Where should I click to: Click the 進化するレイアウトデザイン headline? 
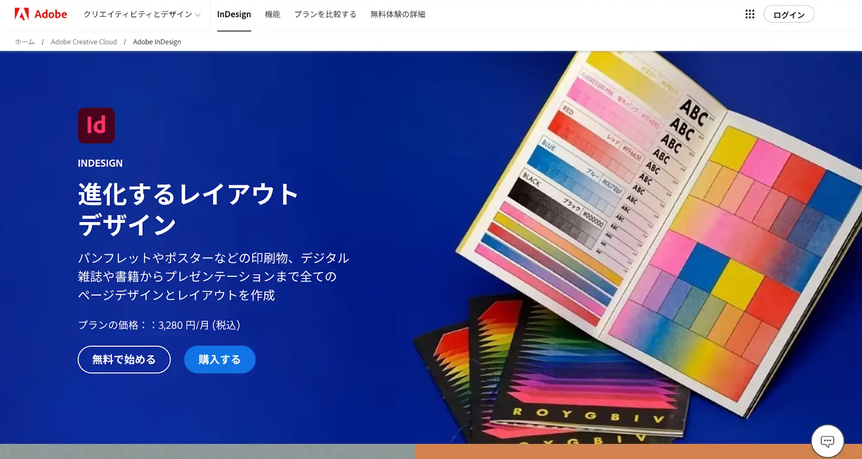[188, 209]
